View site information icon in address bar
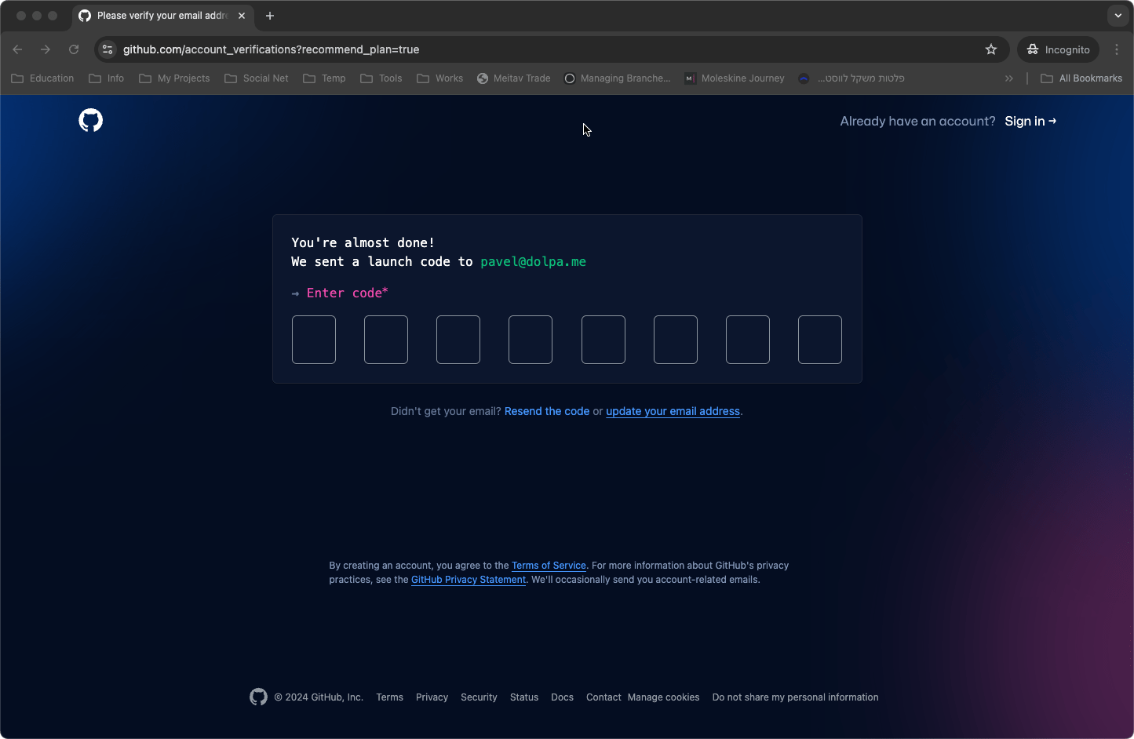This screenshot has width=1134, height=739. pos(108,49)
